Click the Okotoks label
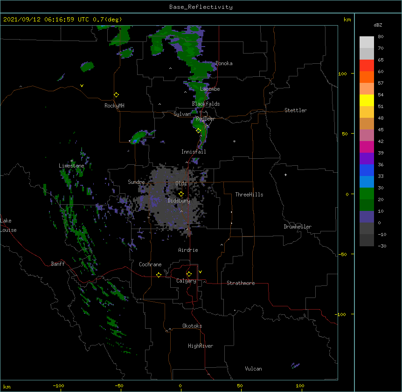Viewport: 402px width, 392px height. point(192,326)
